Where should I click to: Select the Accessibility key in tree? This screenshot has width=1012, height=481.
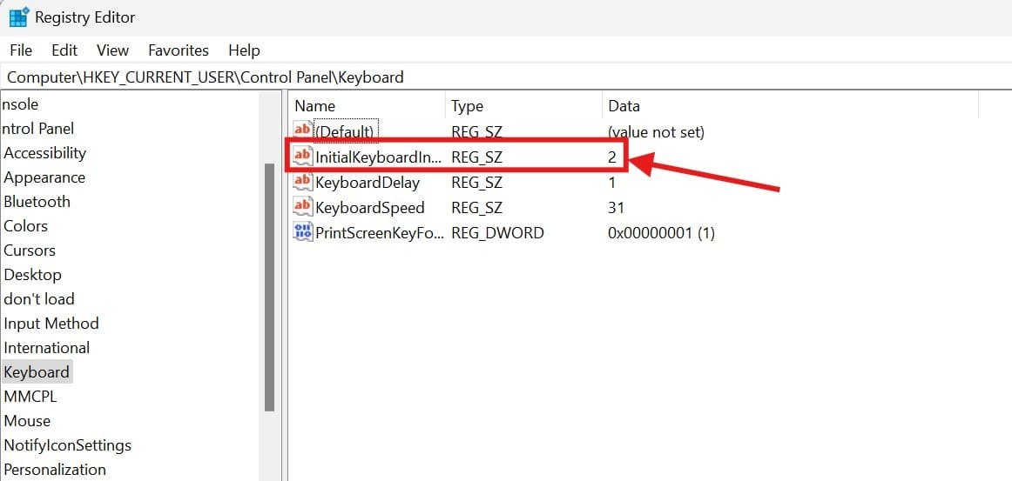tap(44, 153)
